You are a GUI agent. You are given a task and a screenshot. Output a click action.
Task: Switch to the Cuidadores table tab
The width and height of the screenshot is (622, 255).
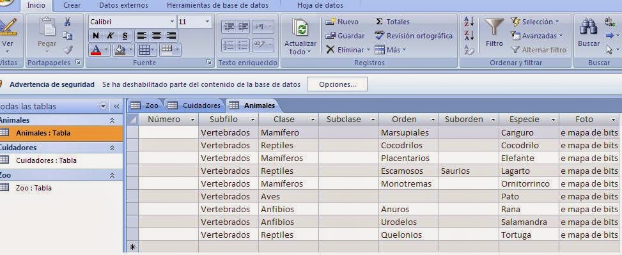[194, 105]
